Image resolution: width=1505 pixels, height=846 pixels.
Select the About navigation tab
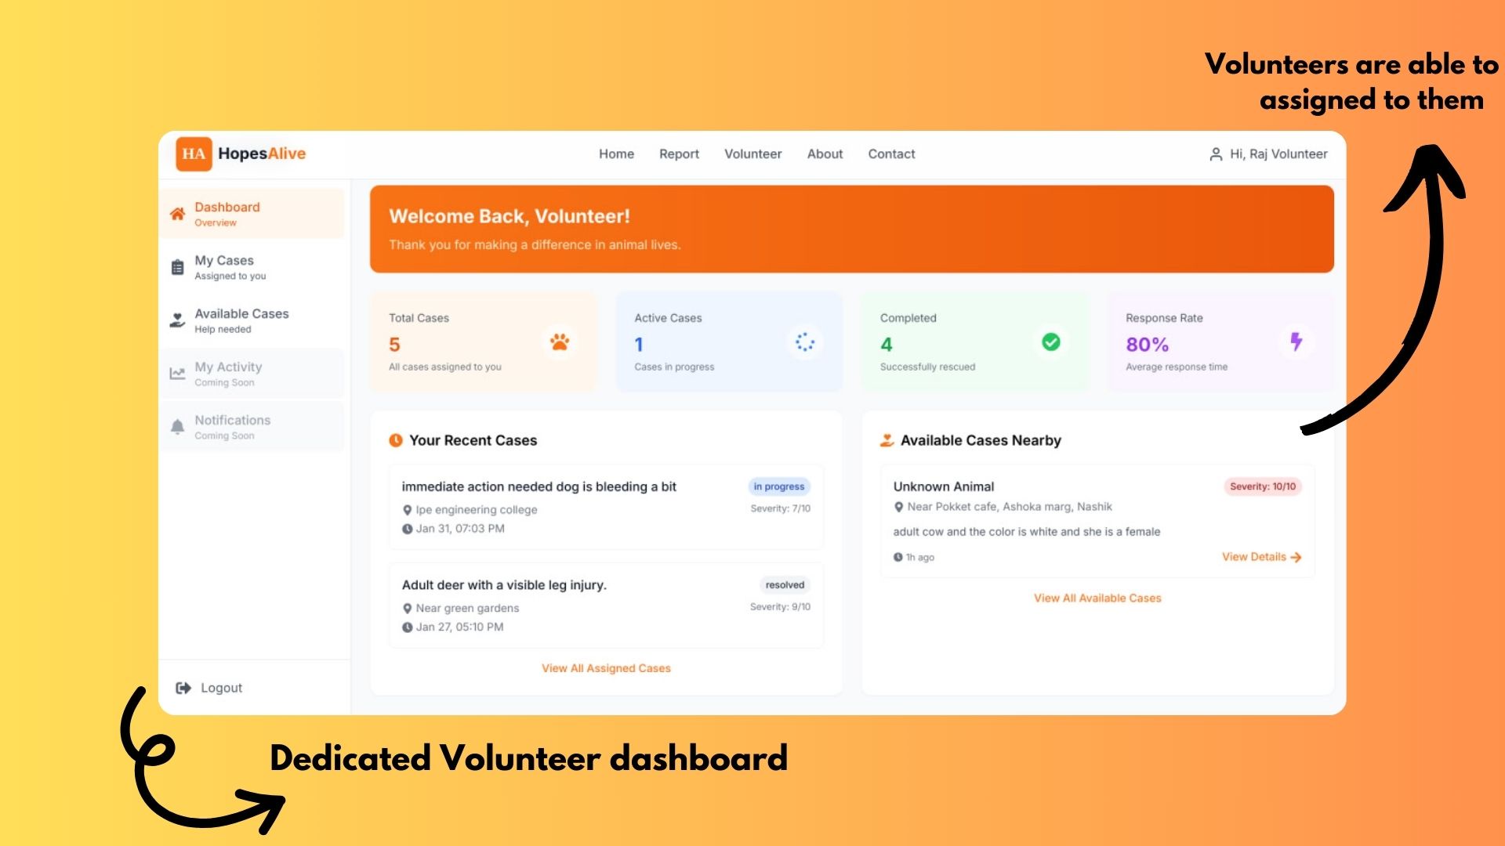[824, 153]
